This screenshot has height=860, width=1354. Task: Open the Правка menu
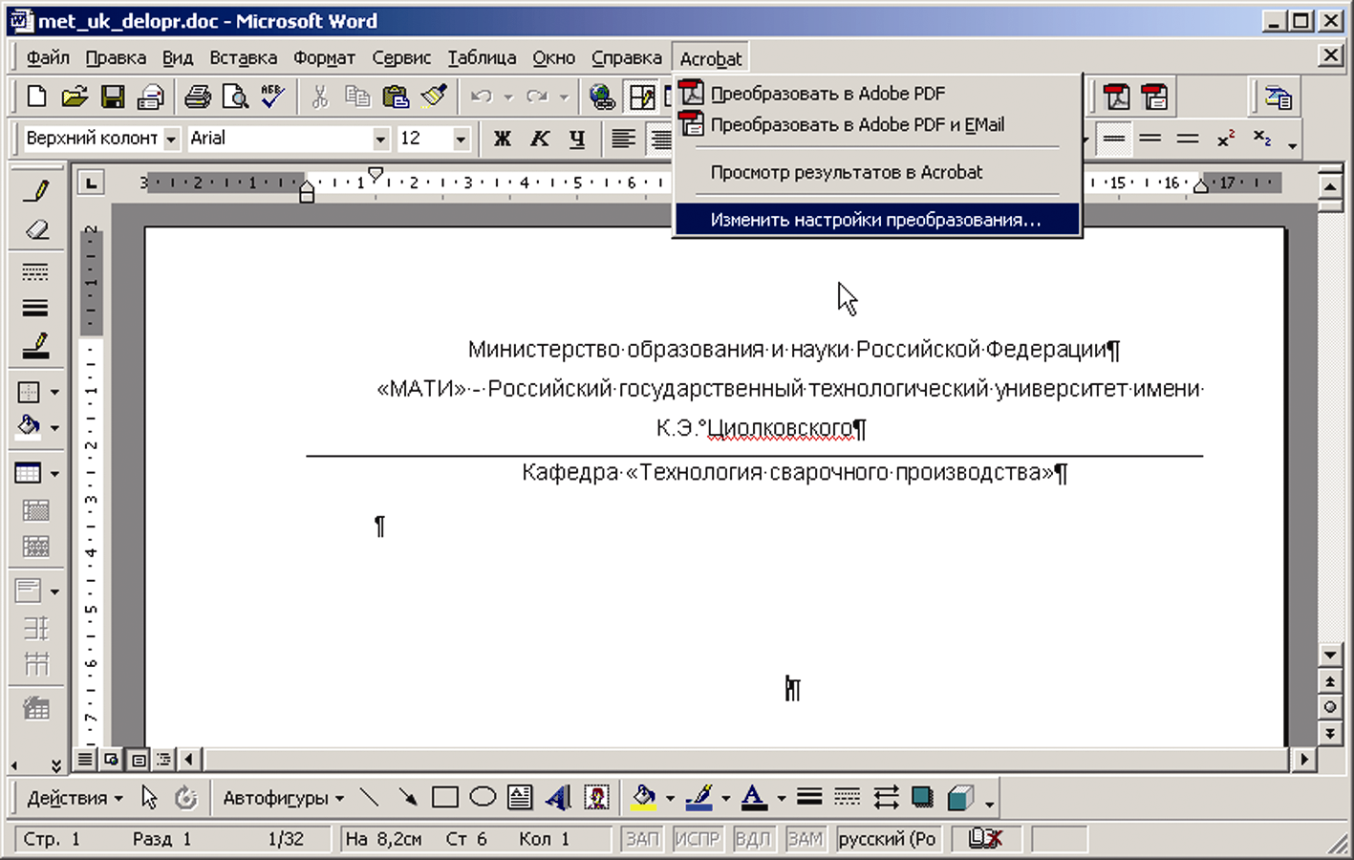pyautogui.click(x=116, y=58)
